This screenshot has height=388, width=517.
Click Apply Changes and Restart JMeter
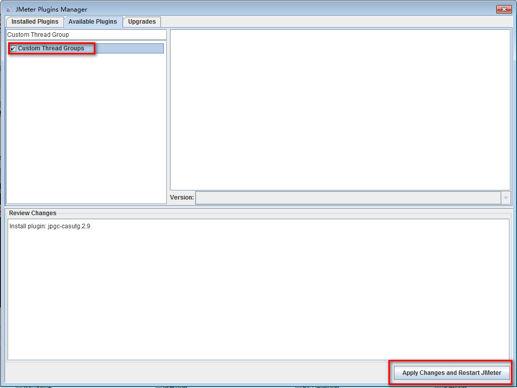(x=451, y=373)
